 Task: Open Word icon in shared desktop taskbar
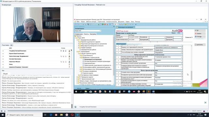coord(153,92)
